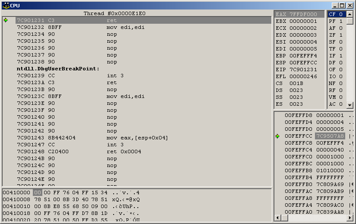Viewport: 356px width, 224px height.
Task: Toggle the IF interrupt flag
Action: click(x=336, y=56)
